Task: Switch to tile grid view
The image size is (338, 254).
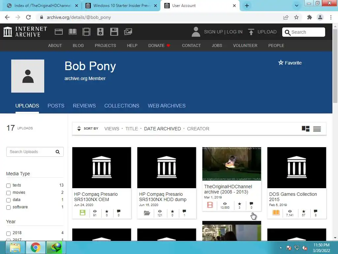Action: [x=305, y=129]
